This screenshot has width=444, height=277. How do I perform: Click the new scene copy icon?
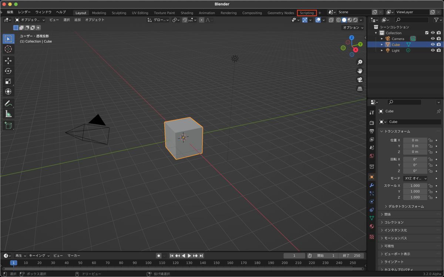(375, 12)
